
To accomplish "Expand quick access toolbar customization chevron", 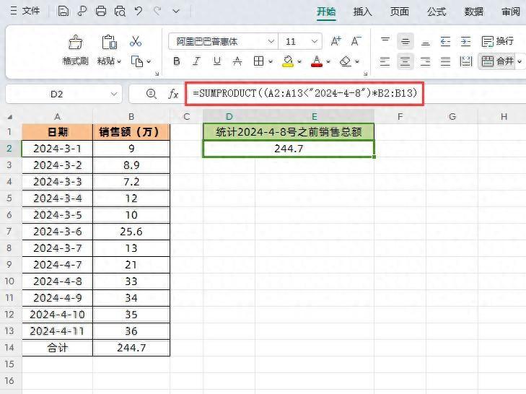I will pos(176,12).
